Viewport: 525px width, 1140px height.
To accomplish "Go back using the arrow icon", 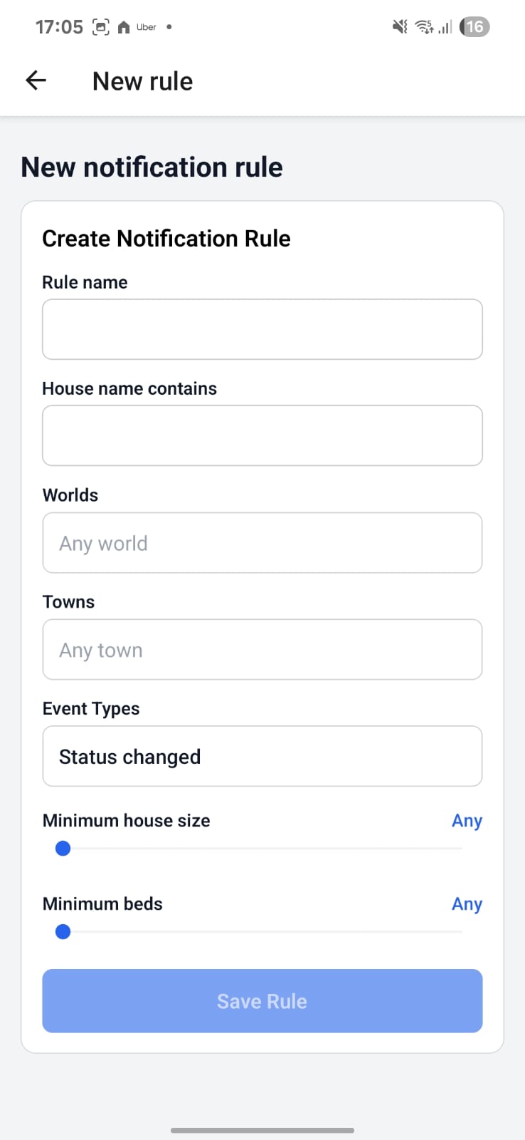I will pyautogui.click(x=36, y=81).
